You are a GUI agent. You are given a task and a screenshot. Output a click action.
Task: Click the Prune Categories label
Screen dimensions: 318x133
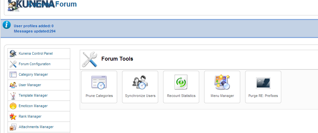click(99, 96)
